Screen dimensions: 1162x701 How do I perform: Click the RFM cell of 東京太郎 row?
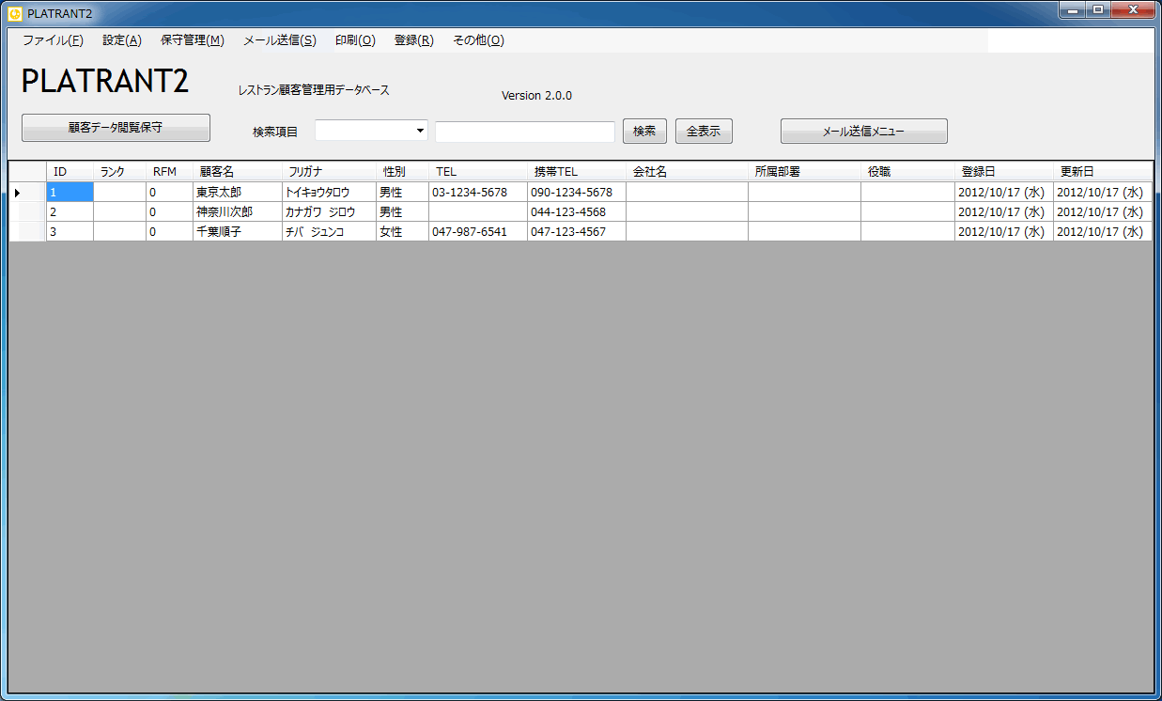click(169, 192)
